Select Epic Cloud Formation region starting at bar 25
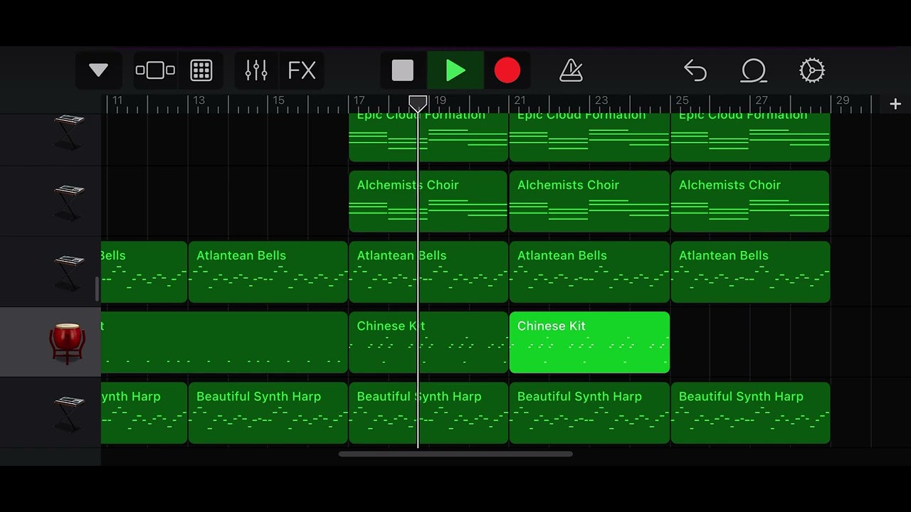Image resolution: width=911 pixels, height=512 pixels. click(750, 137)
